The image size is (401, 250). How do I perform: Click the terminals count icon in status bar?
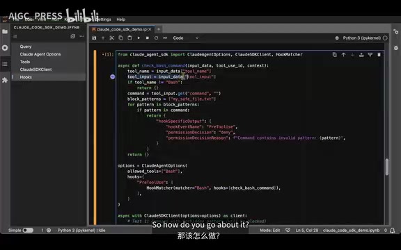[x=49, y=231]
